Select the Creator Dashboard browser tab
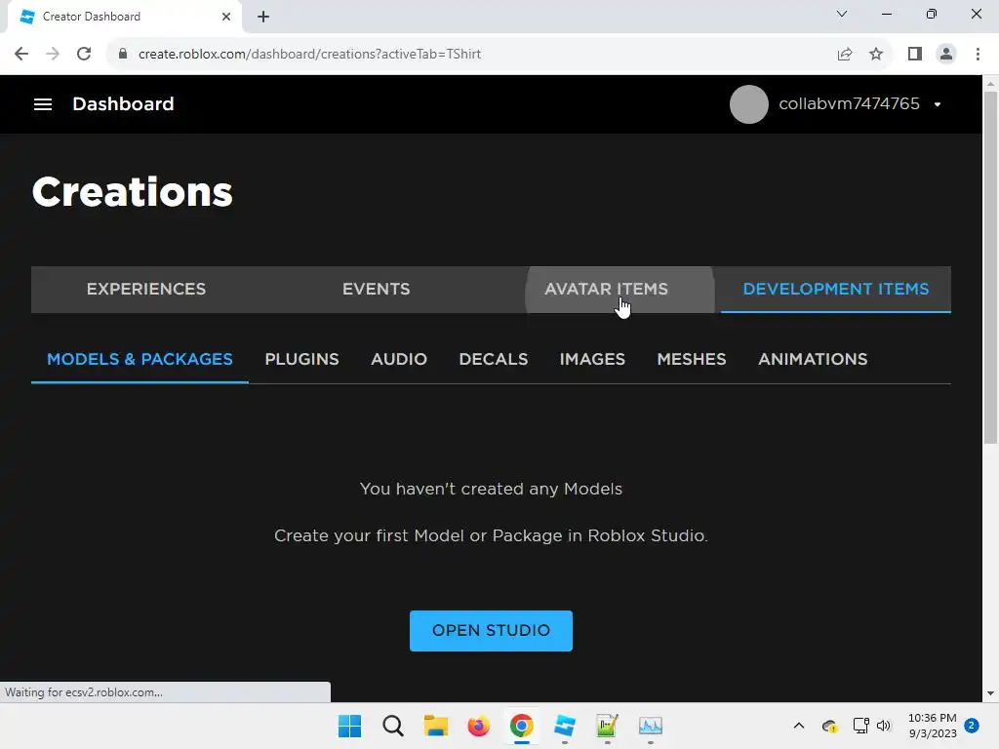Viewport: 999px width, 749px height. [x=121, y=17]
